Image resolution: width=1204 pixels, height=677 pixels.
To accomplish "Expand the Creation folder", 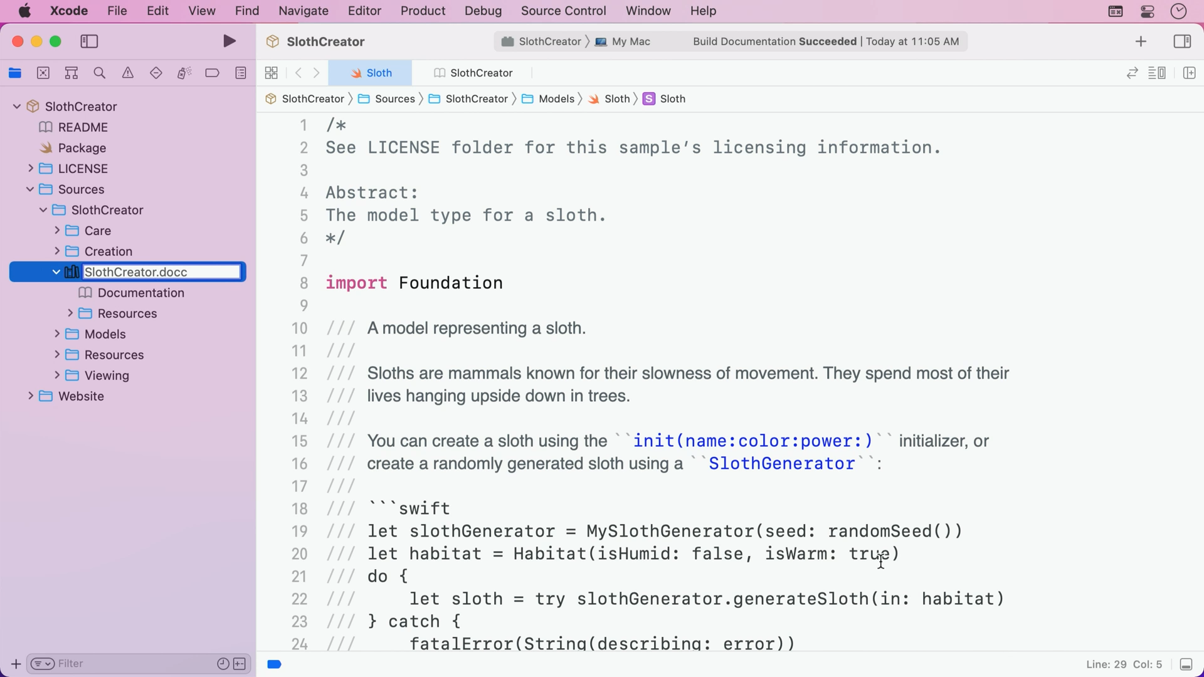I will 56,251.
